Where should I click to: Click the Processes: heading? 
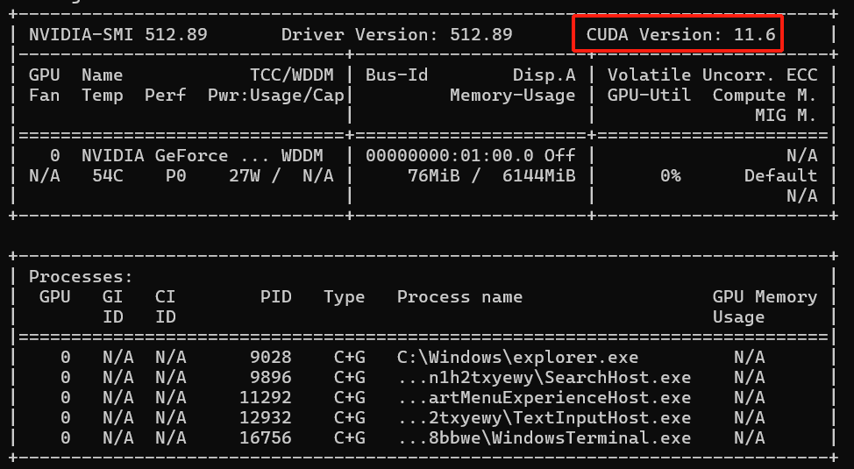click(x=82, y=277)
